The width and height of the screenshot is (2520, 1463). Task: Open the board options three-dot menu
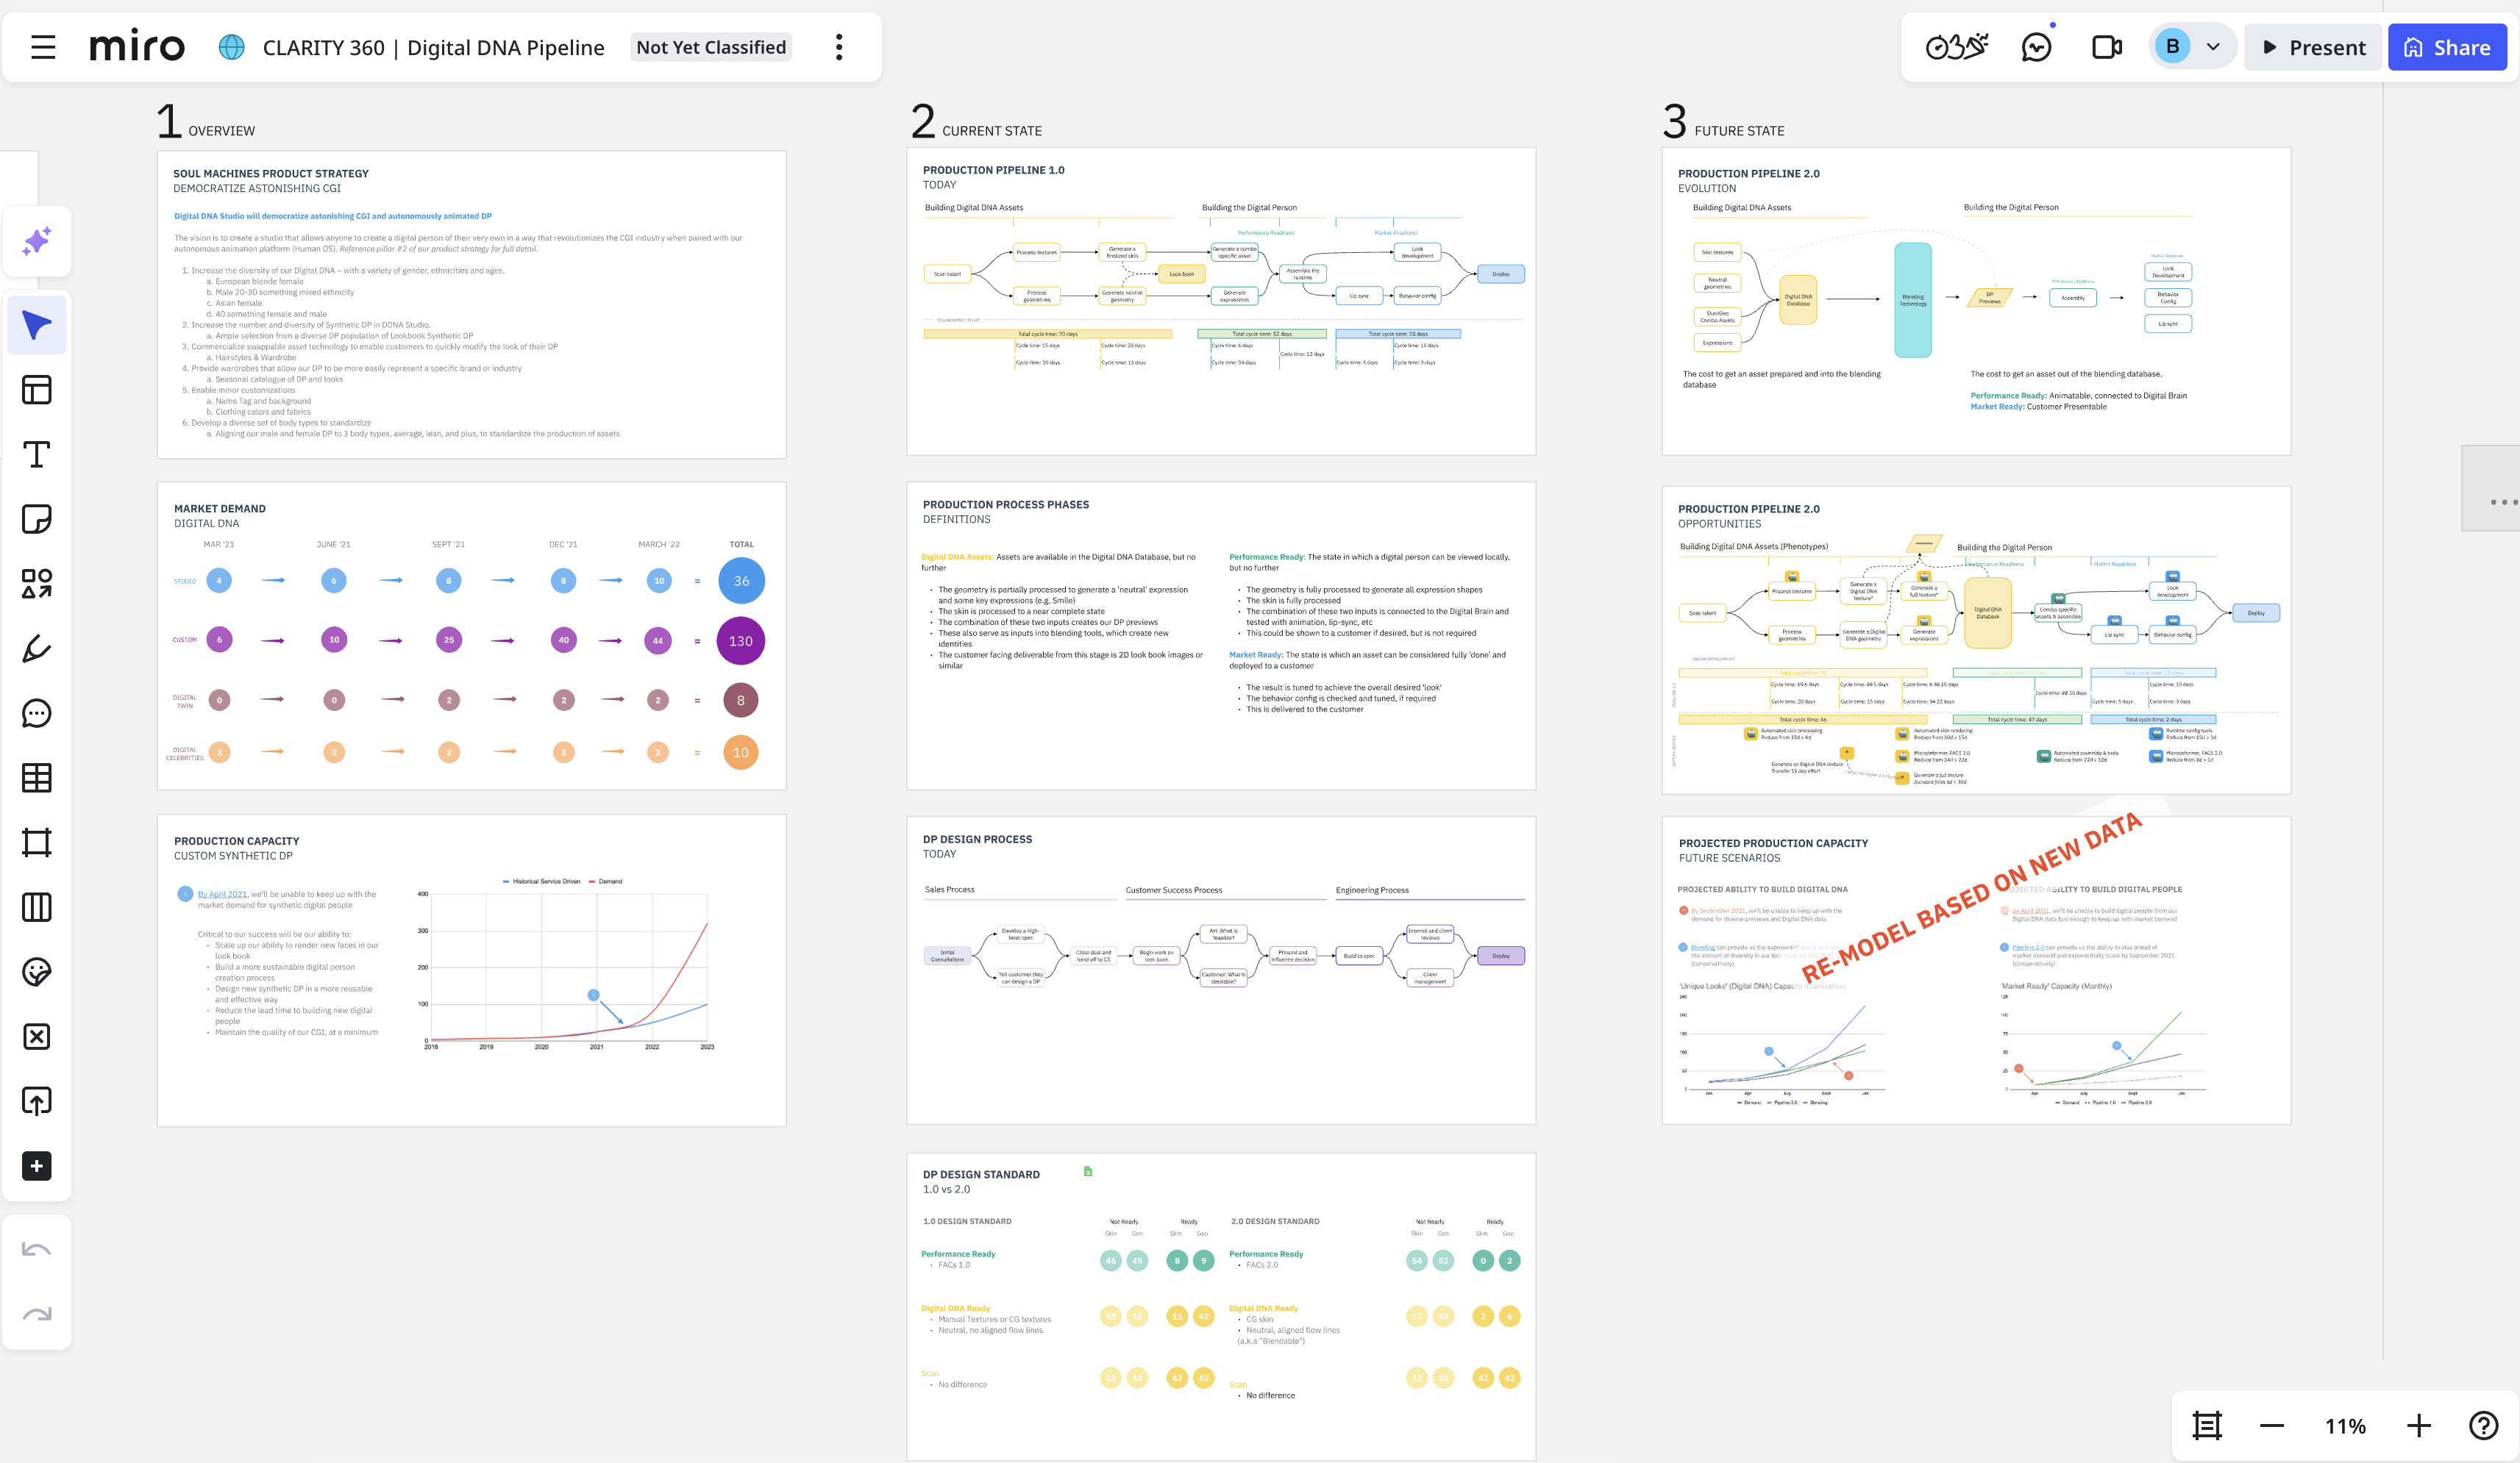(838, 46)
